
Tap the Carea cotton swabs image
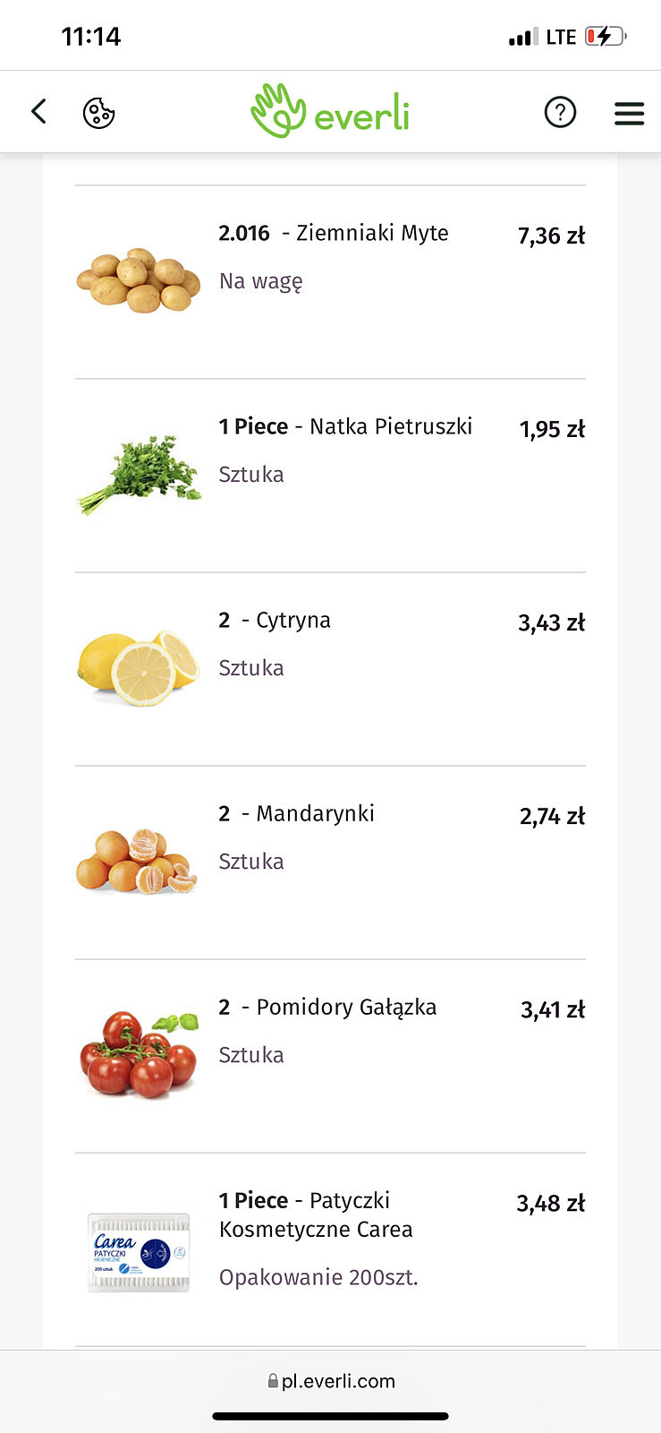139,1251
